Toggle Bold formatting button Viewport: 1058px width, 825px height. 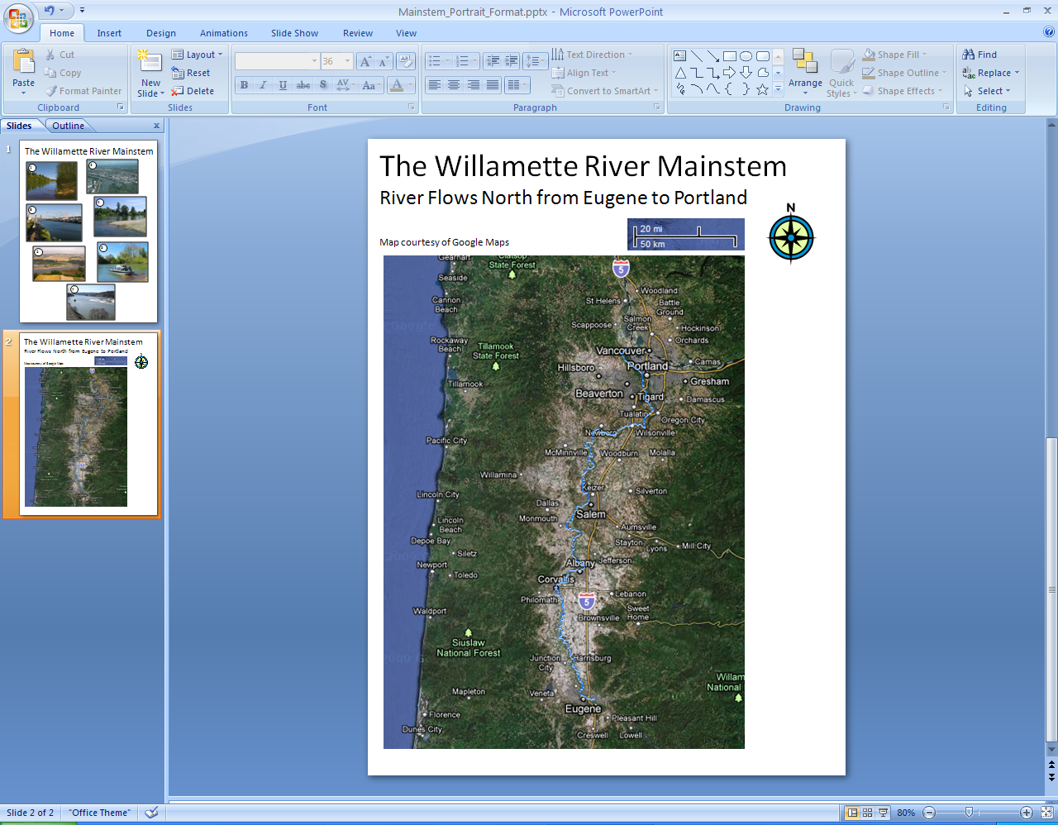coord(244,85)
